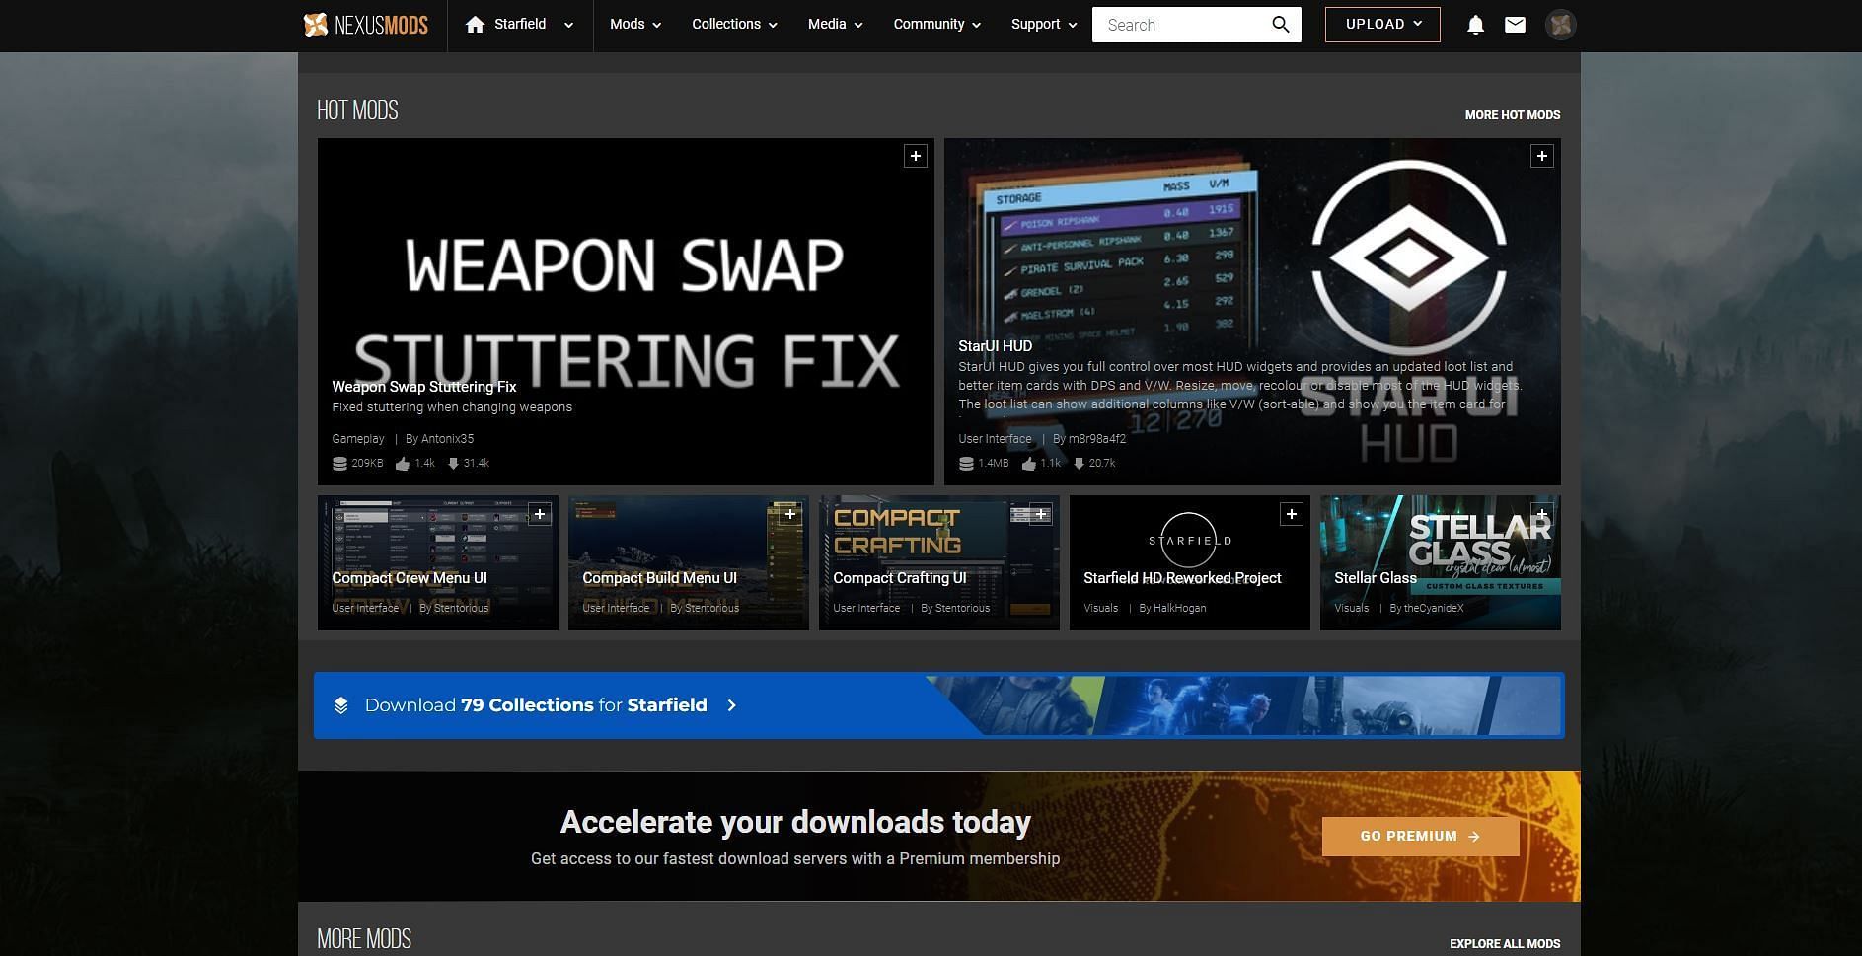Open author Antonix35 profile link
1862x956 pixels.
pyautogui.click(x=447, y=439)
